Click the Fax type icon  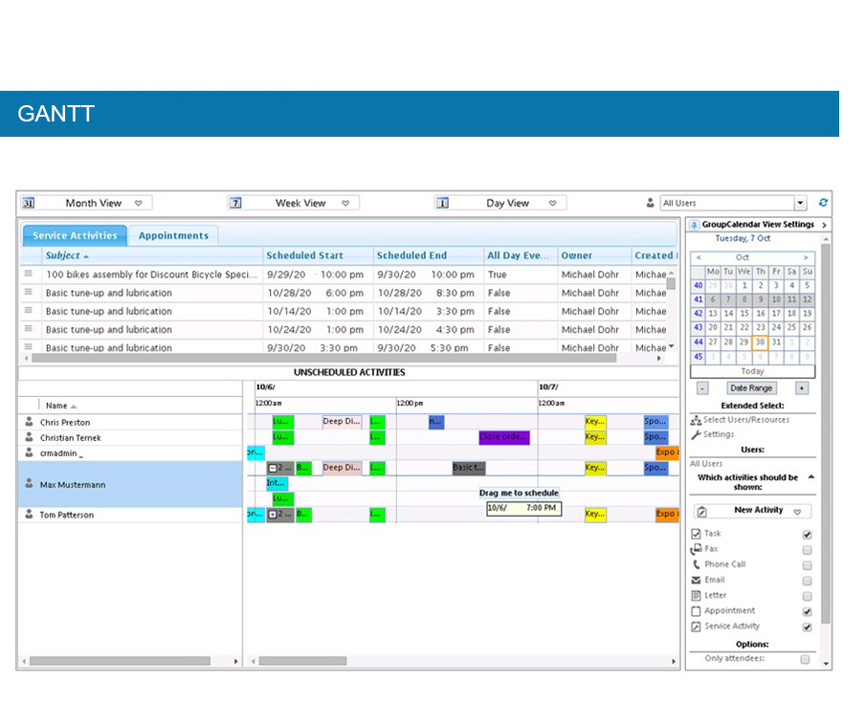pos(696,549)
